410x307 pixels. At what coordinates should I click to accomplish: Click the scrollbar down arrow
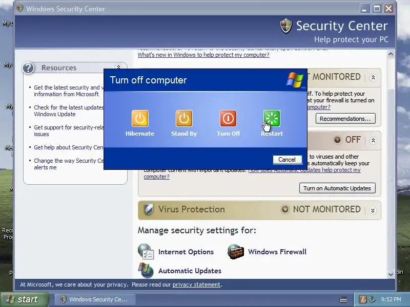tap(391, 274)
